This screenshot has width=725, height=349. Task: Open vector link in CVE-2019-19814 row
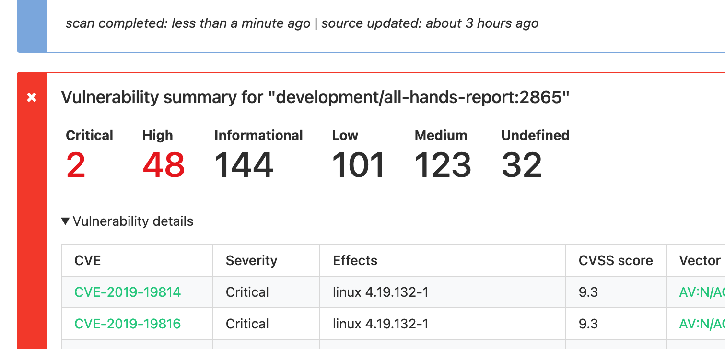[702, 292]
